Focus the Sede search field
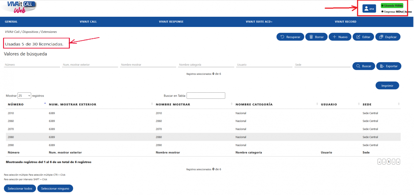The width and height of the screenshot is (414, 195). [x=322, y=65]
